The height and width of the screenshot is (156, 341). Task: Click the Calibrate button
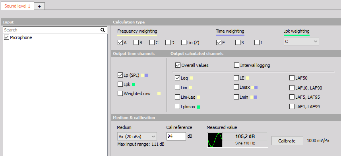click(287, 141)
